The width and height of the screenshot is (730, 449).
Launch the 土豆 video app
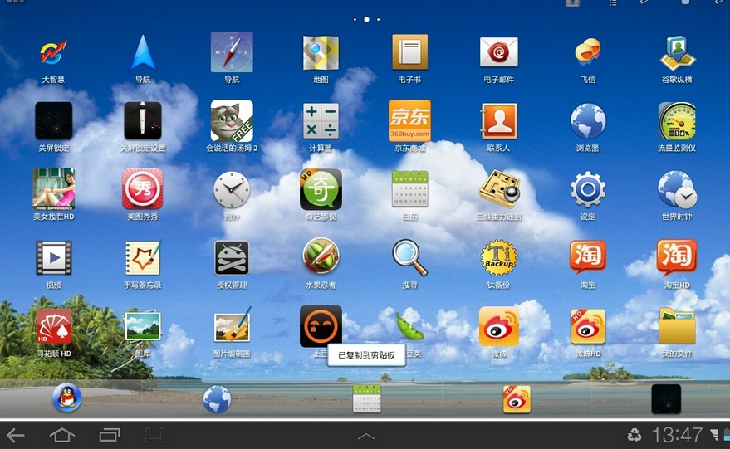coord(321,326)
